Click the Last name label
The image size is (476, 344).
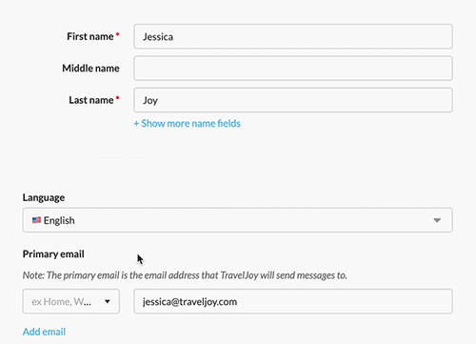pyautogui.click(x=91, y=100)
